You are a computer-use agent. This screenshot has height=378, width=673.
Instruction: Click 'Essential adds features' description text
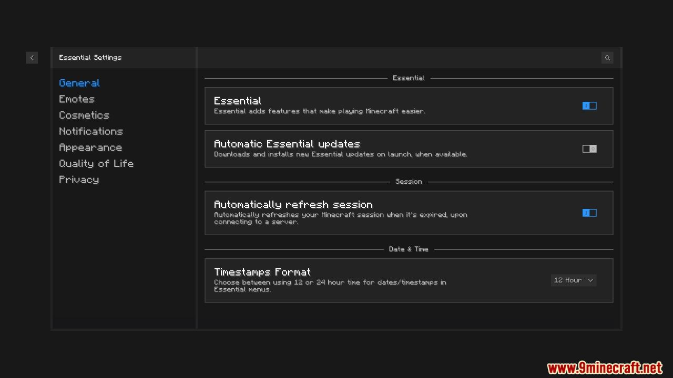tap(320, 111)
